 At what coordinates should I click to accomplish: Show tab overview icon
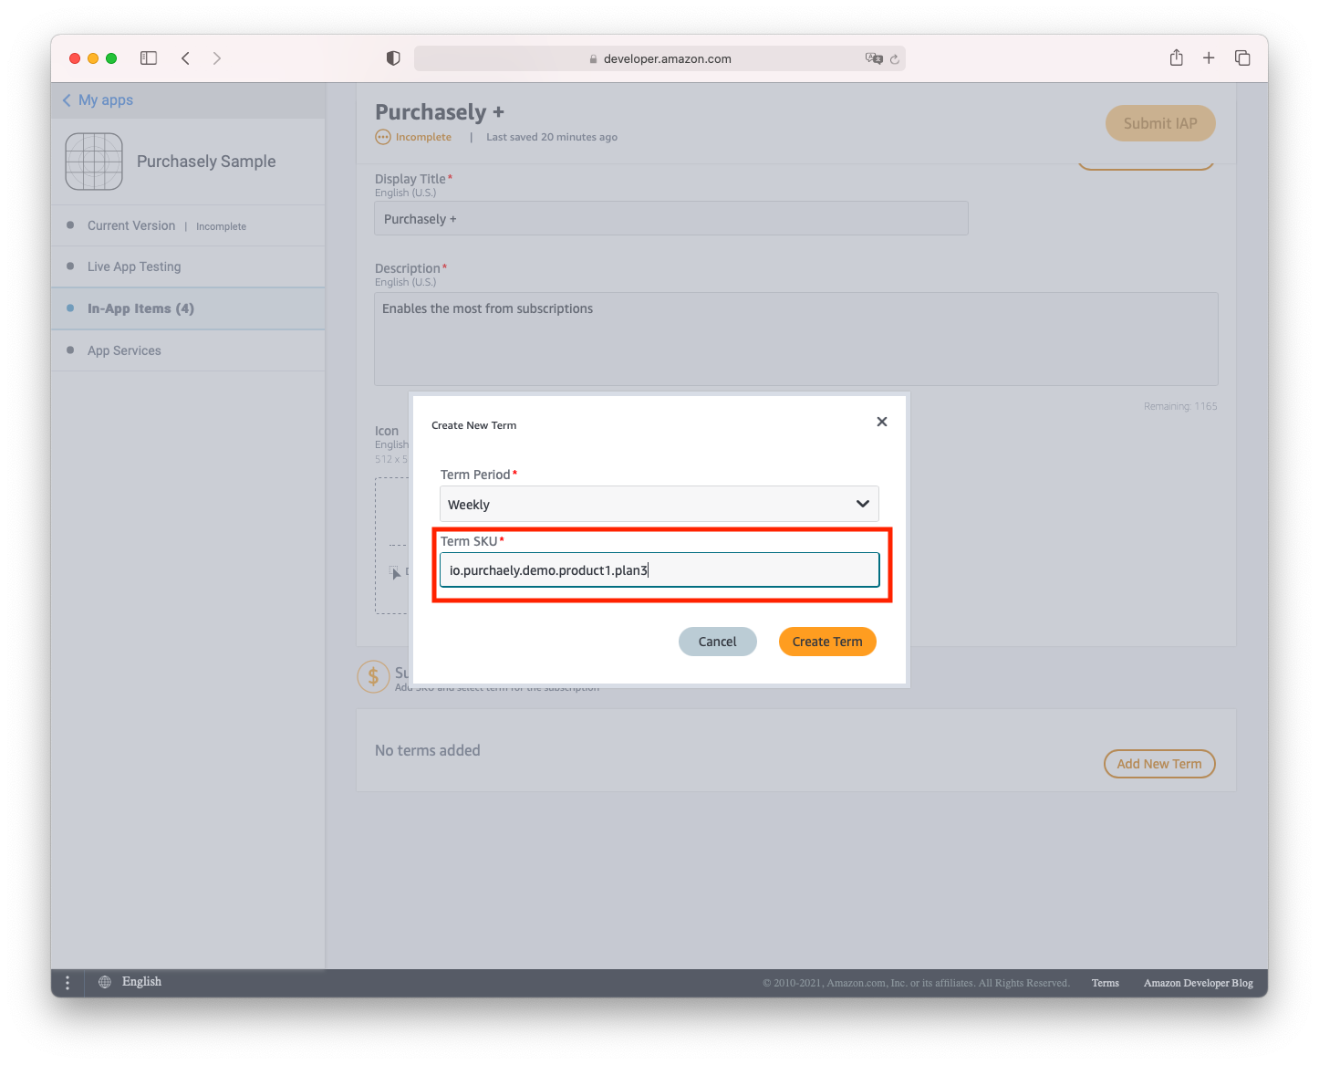coord(1242,58)
